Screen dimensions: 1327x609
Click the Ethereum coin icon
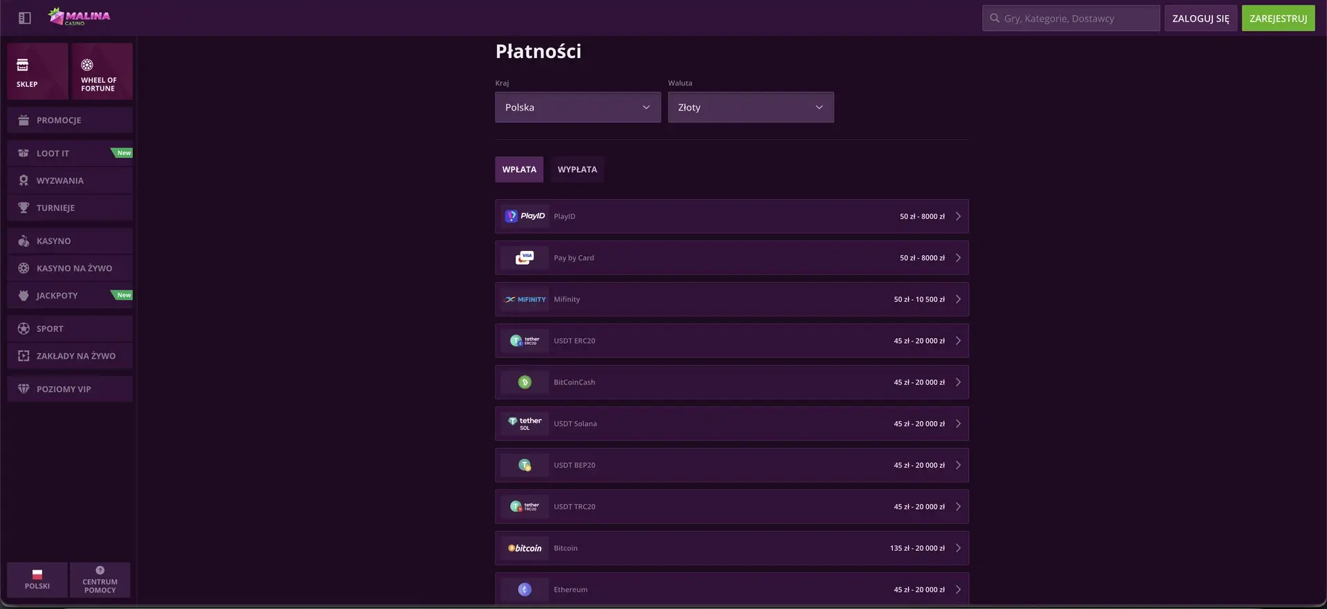pyautogui.click(x=525, y=590)
